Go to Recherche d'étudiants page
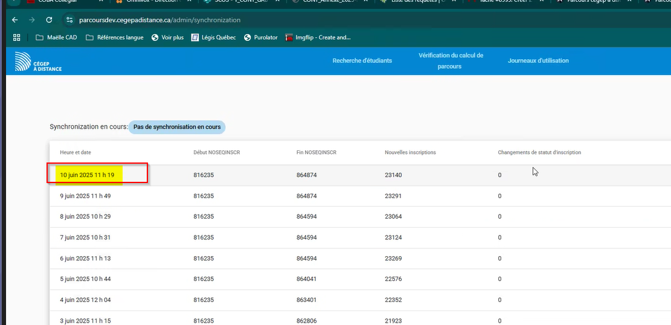 point(362,60)
